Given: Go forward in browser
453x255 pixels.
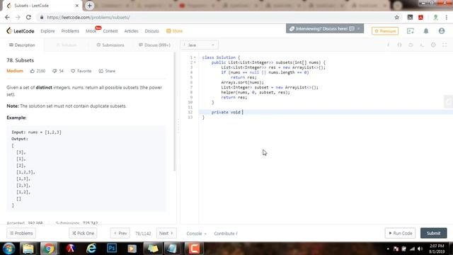Looking at the screenshot, I should point(18,17).
